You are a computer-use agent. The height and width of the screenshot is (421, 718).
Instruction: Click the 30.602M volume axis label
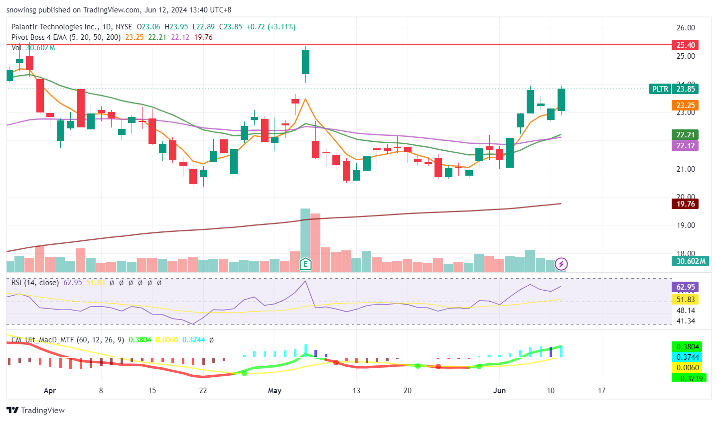691,261
